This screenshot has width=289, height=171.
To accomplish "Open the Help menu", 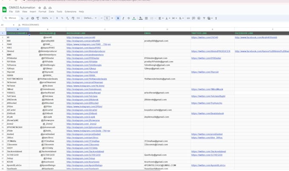I will coord(81,11).
